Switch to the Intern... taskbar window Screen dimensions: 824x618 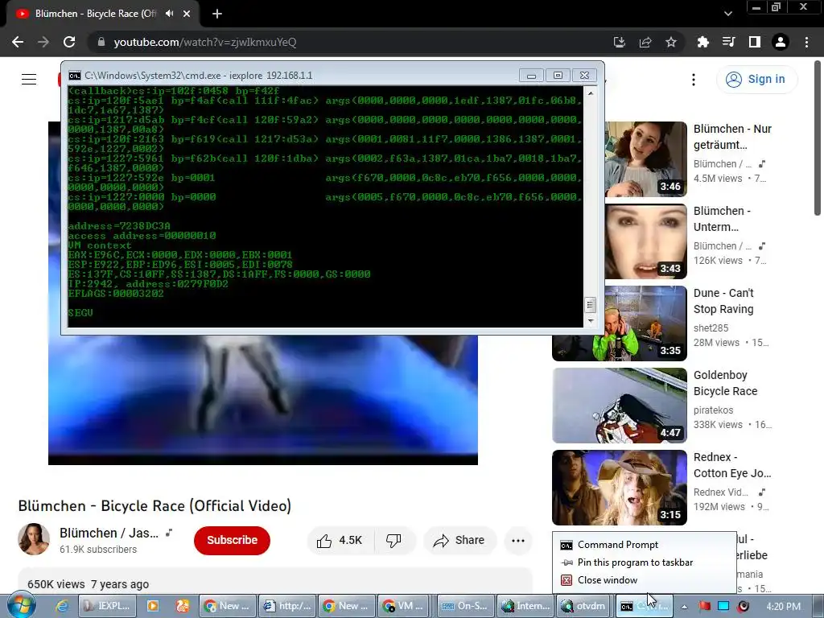[x=526, y=606]
